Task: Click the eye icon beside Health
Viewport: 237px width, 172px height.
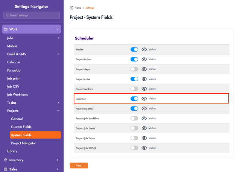Action: (144, 49)
